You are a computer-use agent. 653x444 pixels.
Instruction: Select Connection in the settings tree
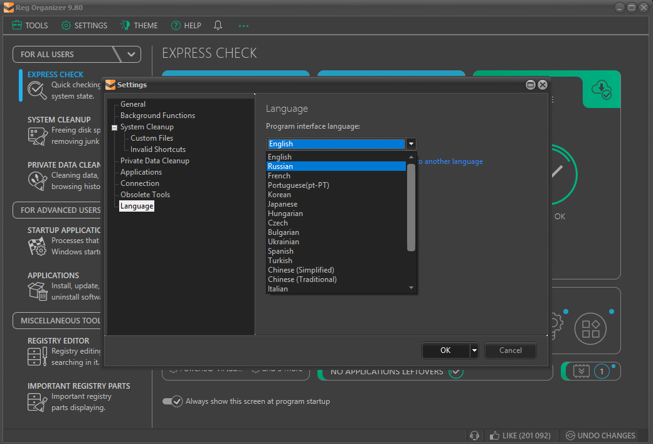click(x=139, y=183)
